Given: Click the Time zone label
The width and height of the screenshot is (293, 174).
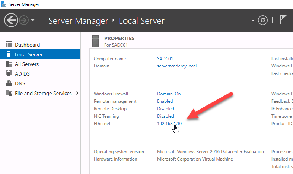Looking at the screenshot, I should pos(281,116).
